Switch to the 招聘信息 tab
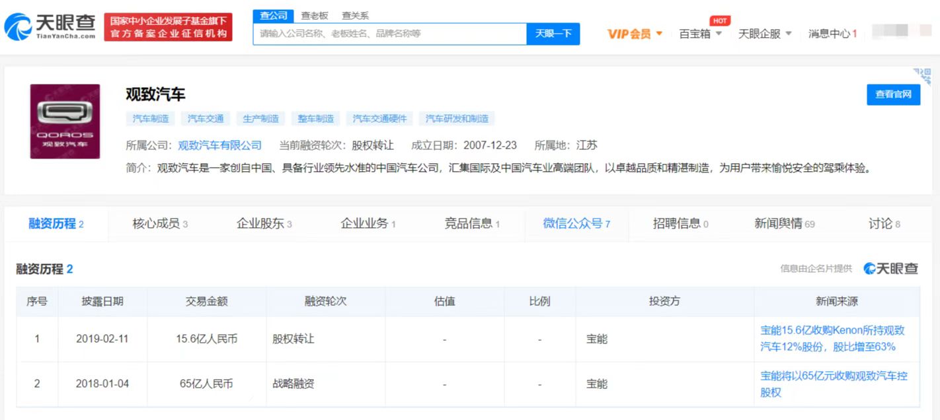This screenshot has height=420, width=940. (680, 224)
